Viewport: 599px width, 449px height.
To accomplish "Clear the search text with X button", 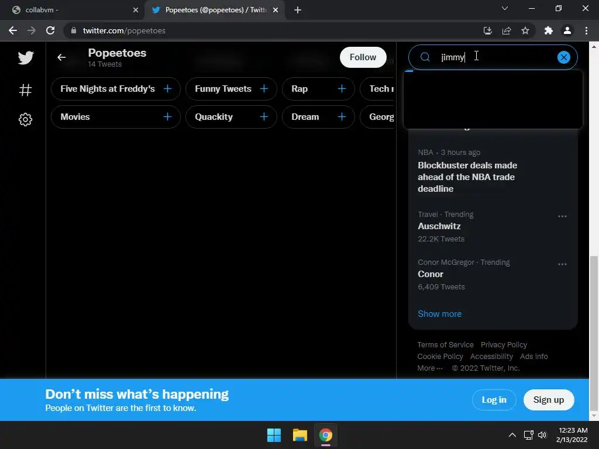I will point(563,57).
